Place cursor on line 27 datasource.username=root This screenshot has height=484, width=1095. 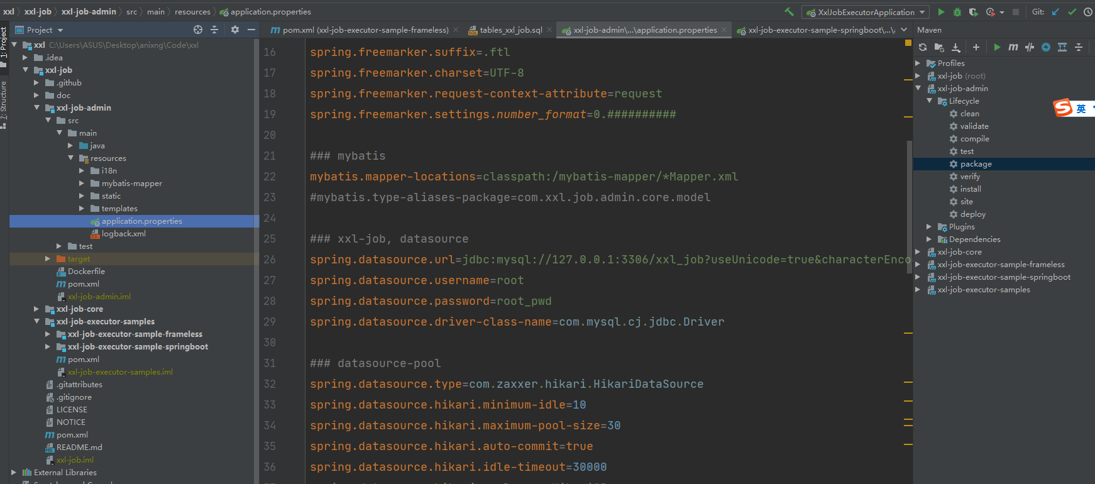(416, 280)
